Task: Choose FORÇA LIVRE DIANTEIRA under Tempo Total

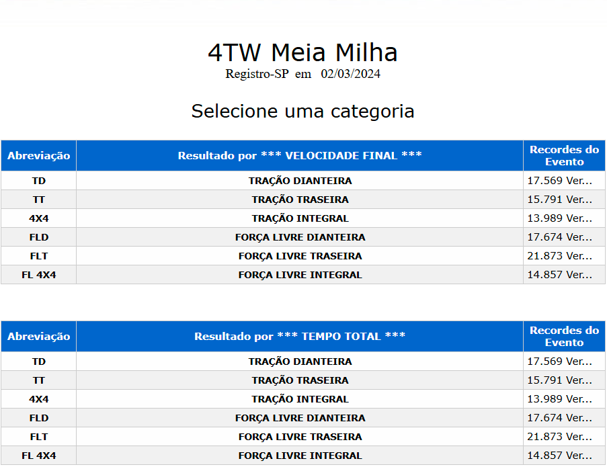Action: (x=300, y=418)
